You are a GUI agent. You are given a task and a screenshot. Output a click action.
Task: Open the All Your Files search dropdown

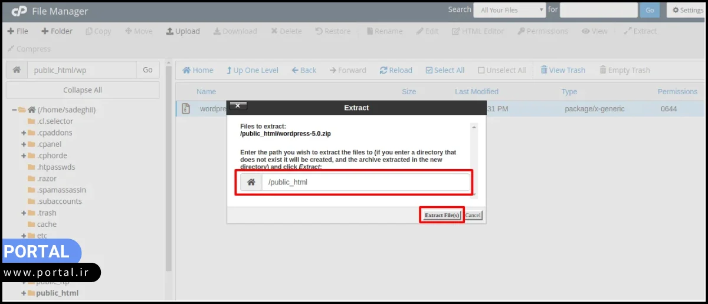512,10
